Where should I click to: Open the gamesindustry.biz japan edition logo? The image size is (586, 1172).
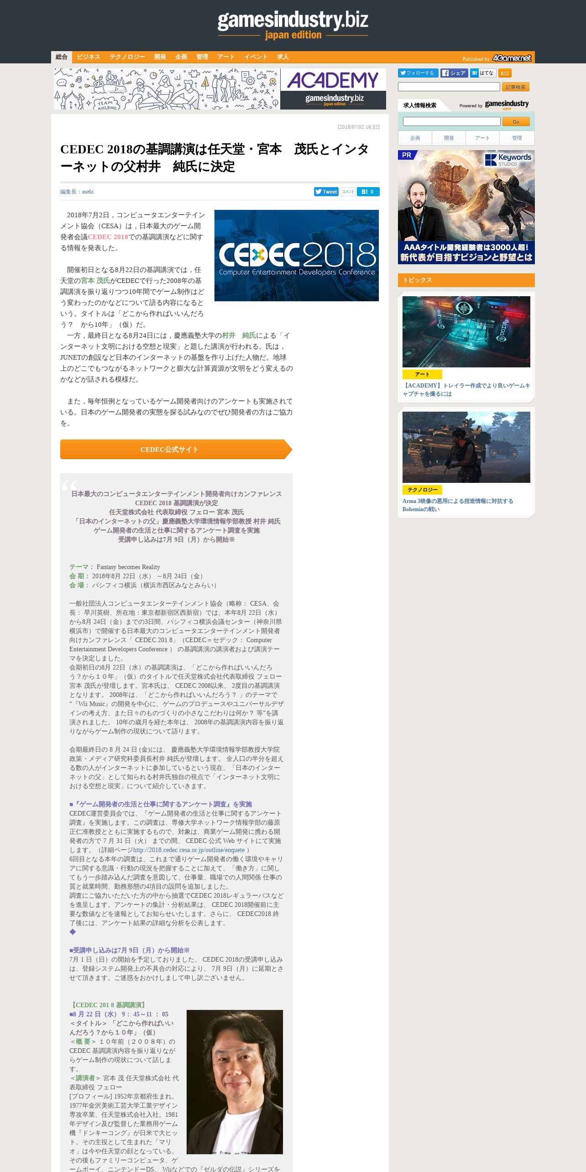pos(293,25)
